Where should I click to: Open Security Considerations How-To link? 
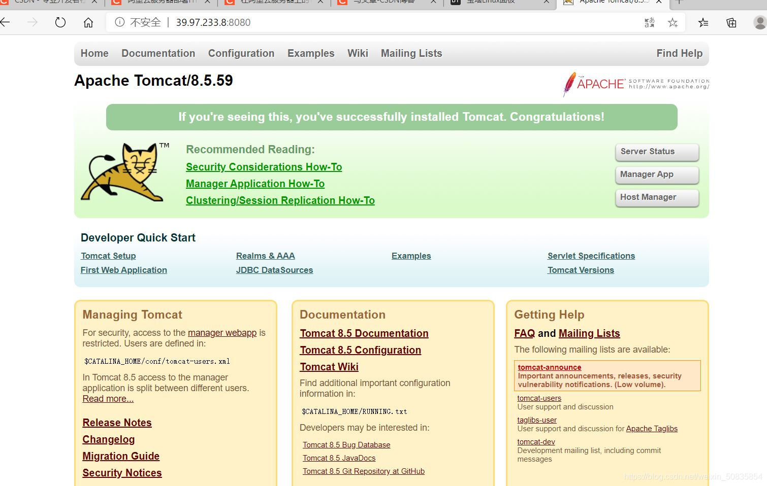tap(264, 167)
